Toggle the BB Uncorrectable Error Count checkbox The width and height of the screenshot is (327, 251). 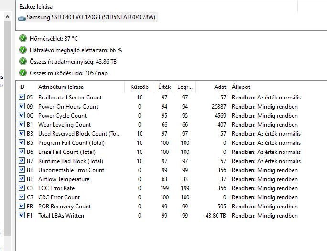click(x=22, y=170)
